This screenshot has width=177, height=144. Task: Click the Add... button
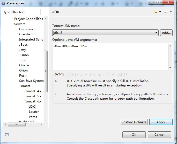(x=166, y=33)
